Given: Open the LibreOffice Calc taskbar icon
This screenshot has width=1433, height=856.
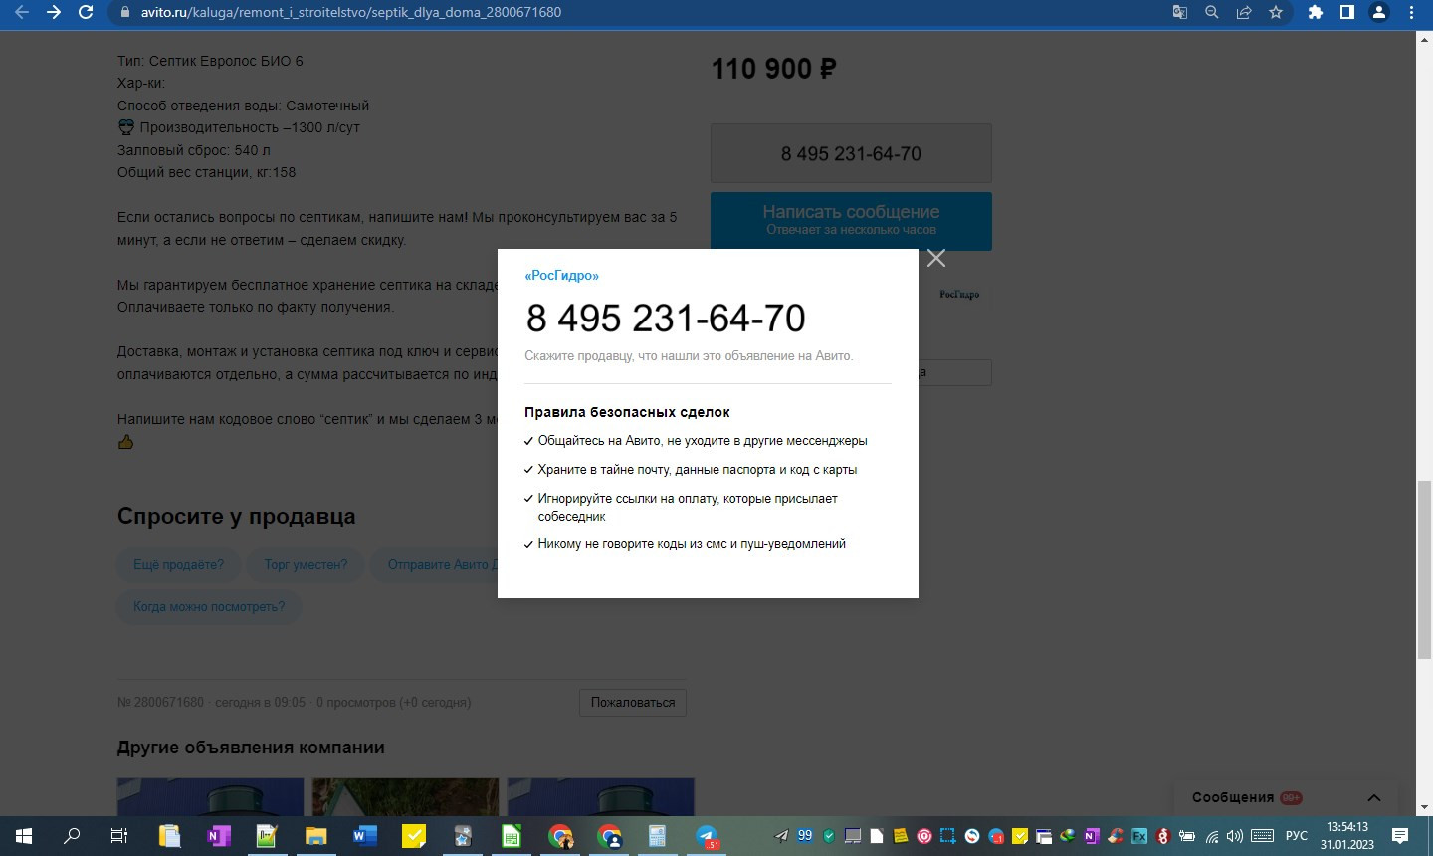Looking at the screenshot, I should click(x=512, y=836).
